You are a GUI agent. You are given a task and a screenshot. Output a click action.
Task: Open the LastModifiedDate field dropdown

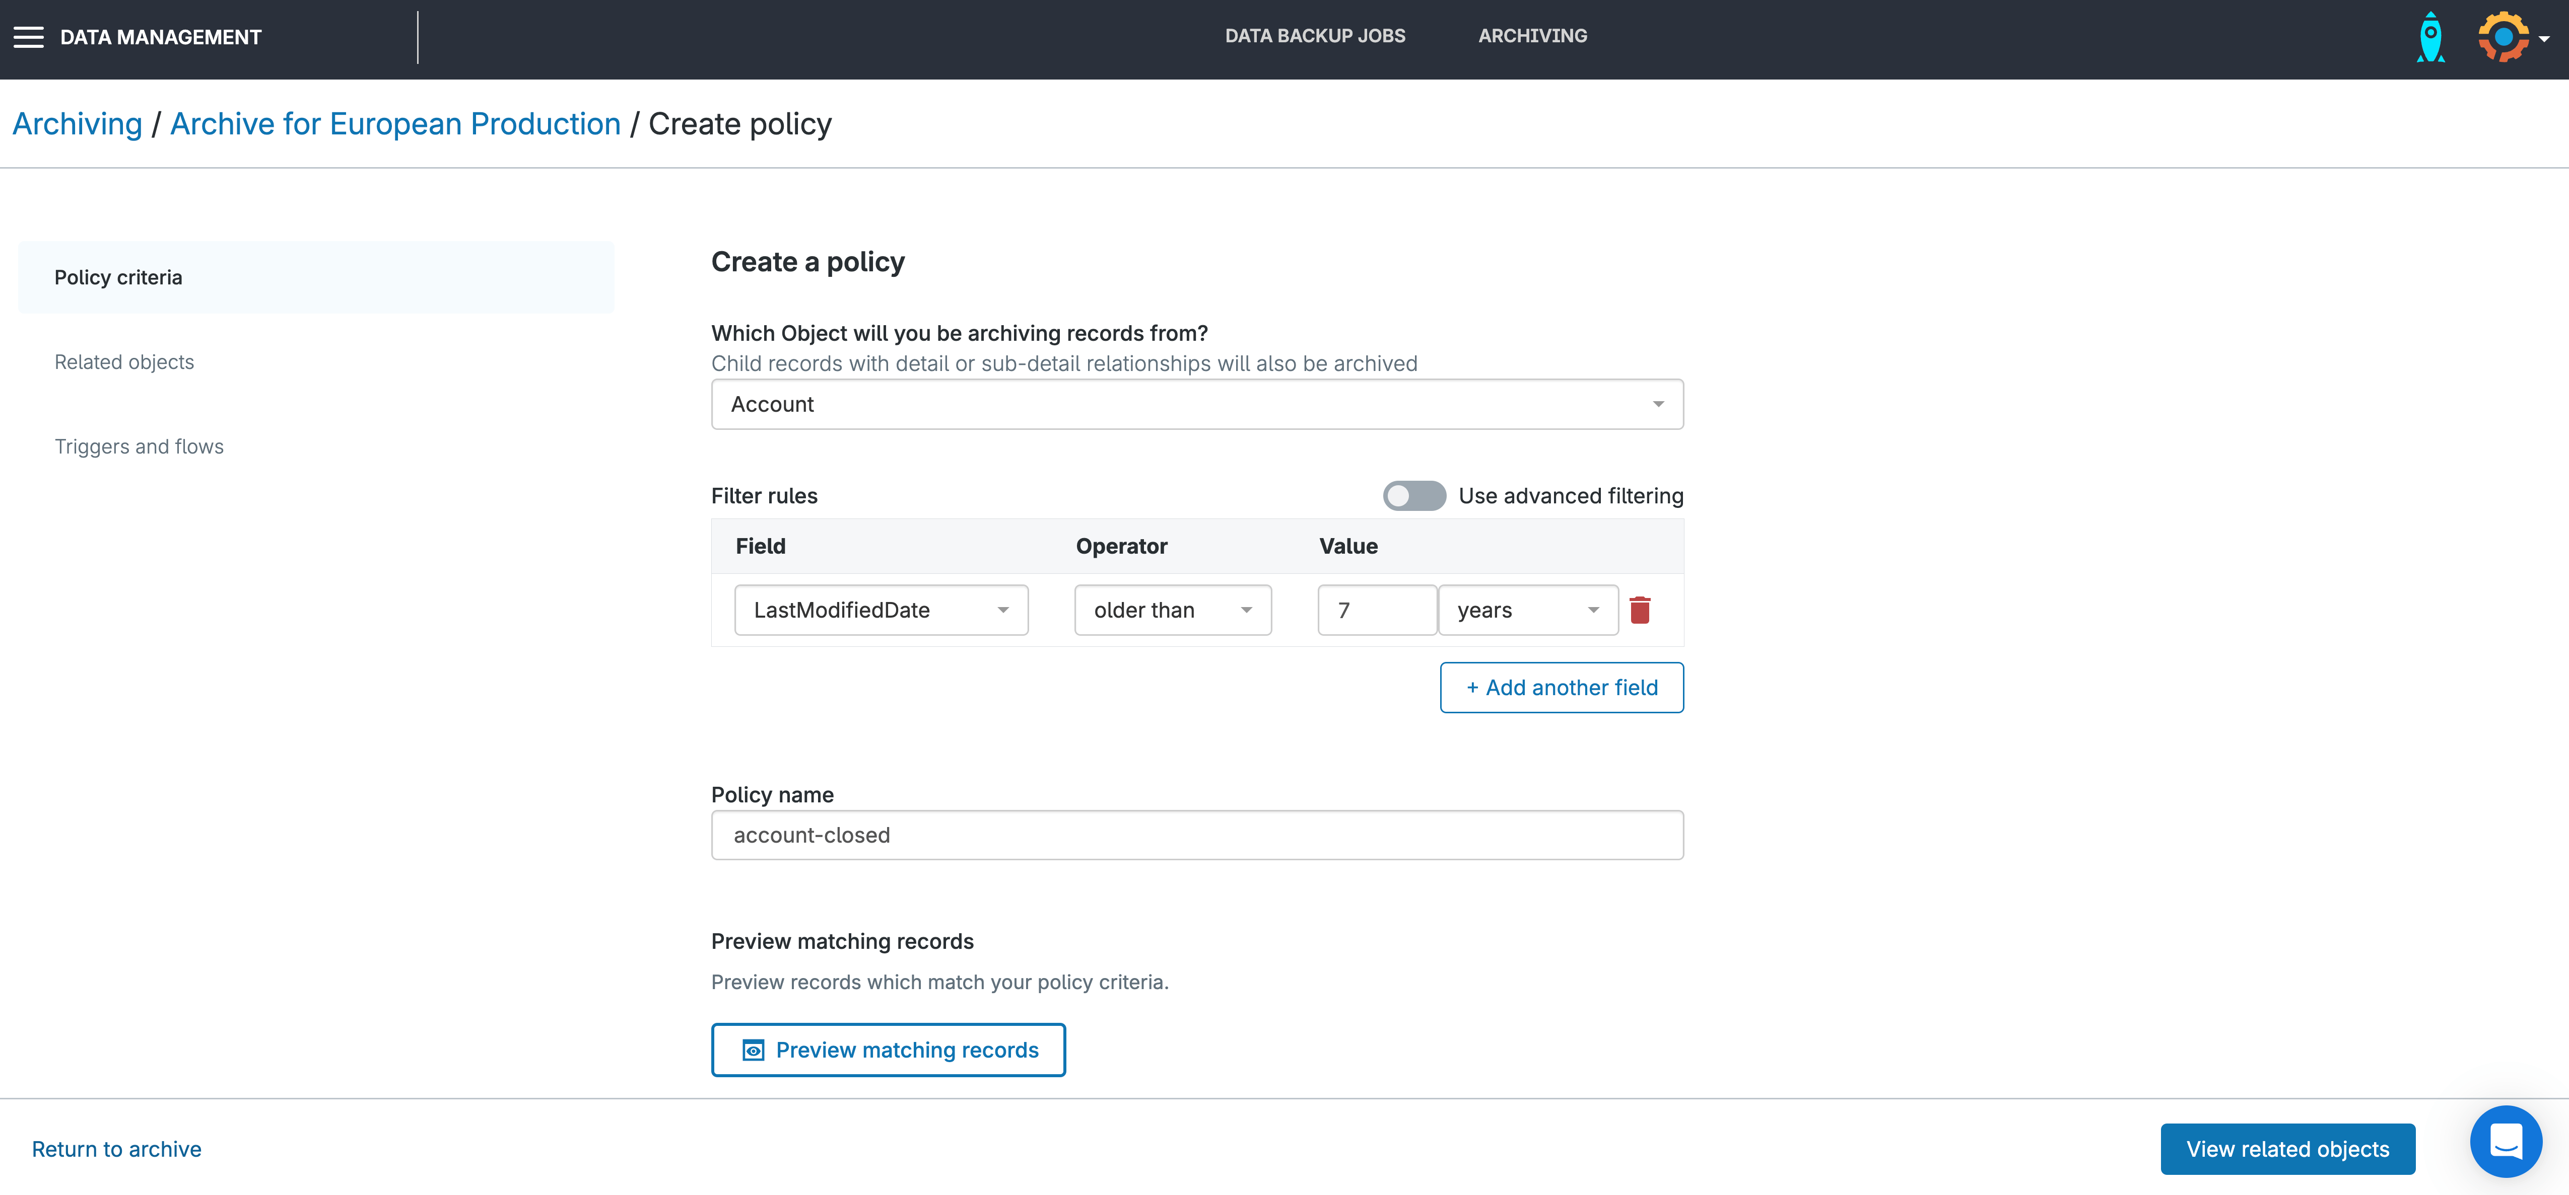click(x=881, y=610)
